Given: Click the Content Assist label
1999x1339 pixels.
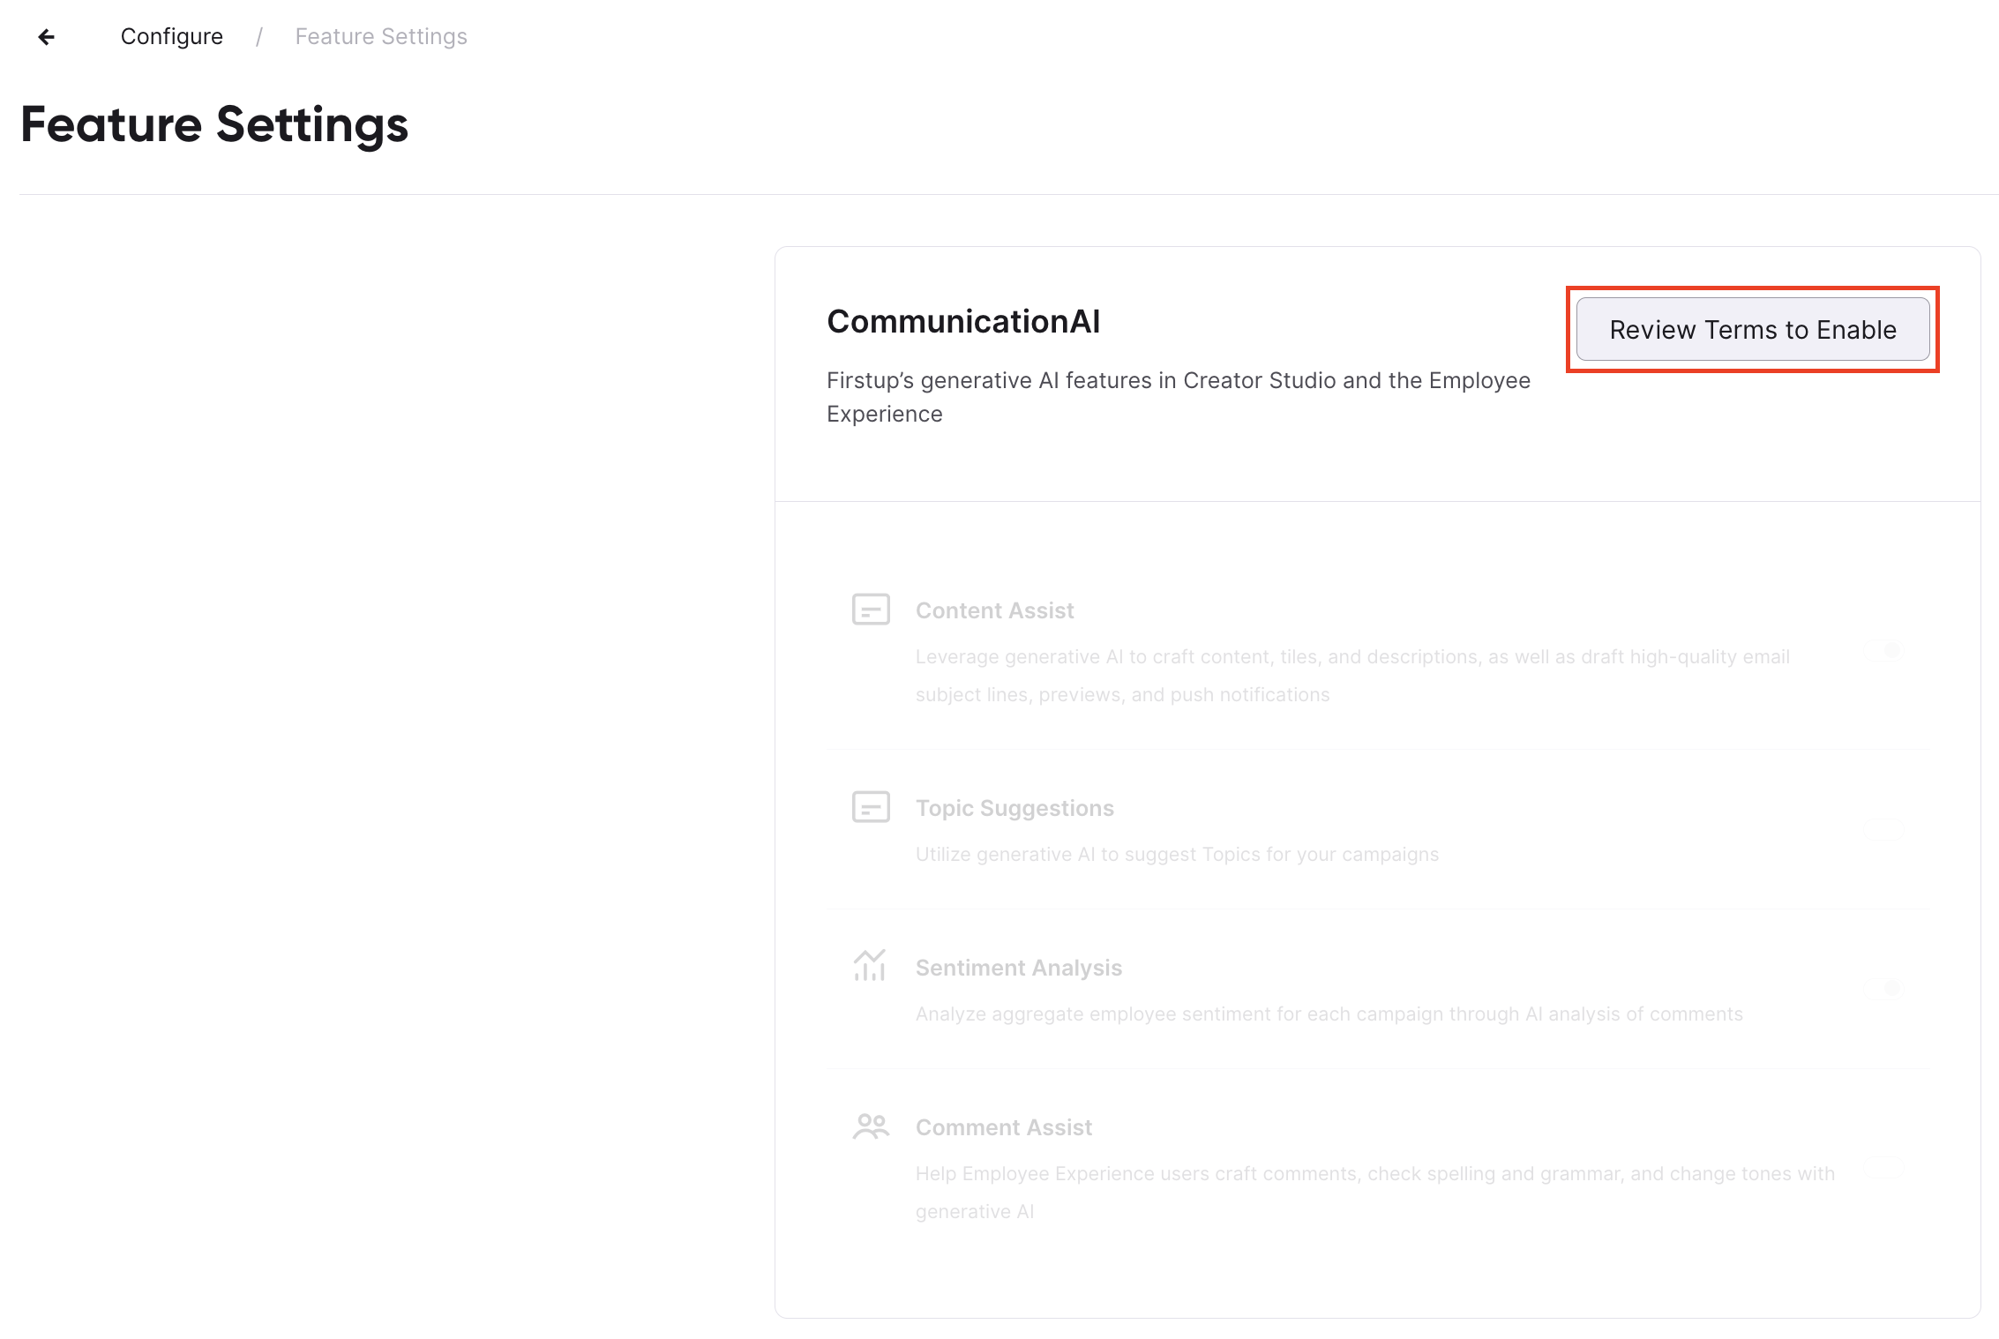Looking at the screenshot, I should [994, 610].
